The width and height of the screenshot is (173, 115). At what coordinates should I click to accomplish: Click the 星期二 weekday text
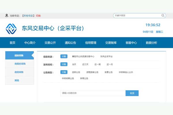(x=159, y=32)
